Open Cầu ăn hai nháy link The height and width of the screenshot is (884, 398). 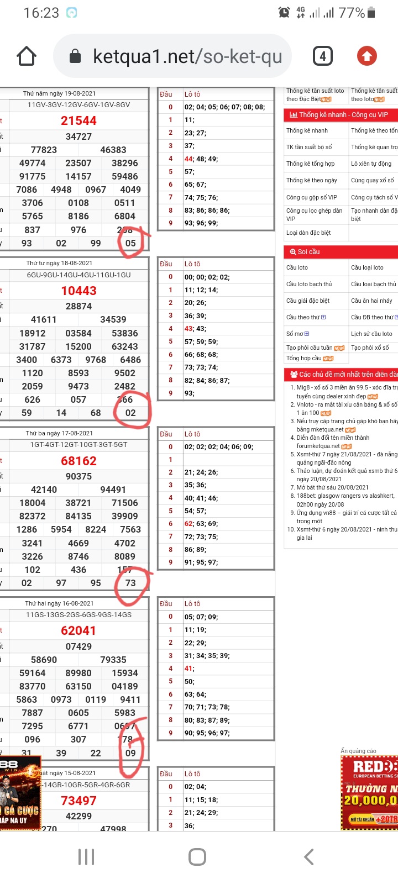[371, 301]
